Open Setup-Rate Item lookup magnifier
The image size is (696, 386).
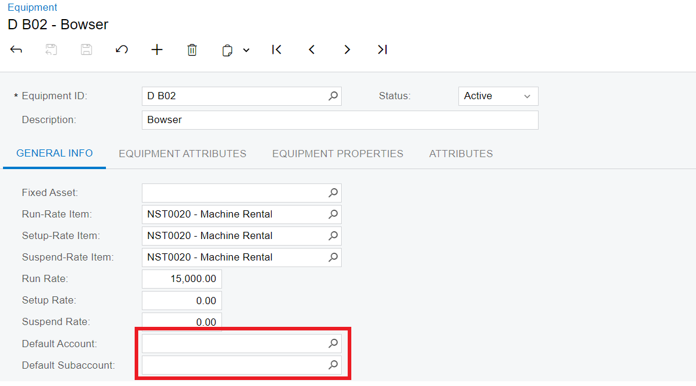point(333,236)
